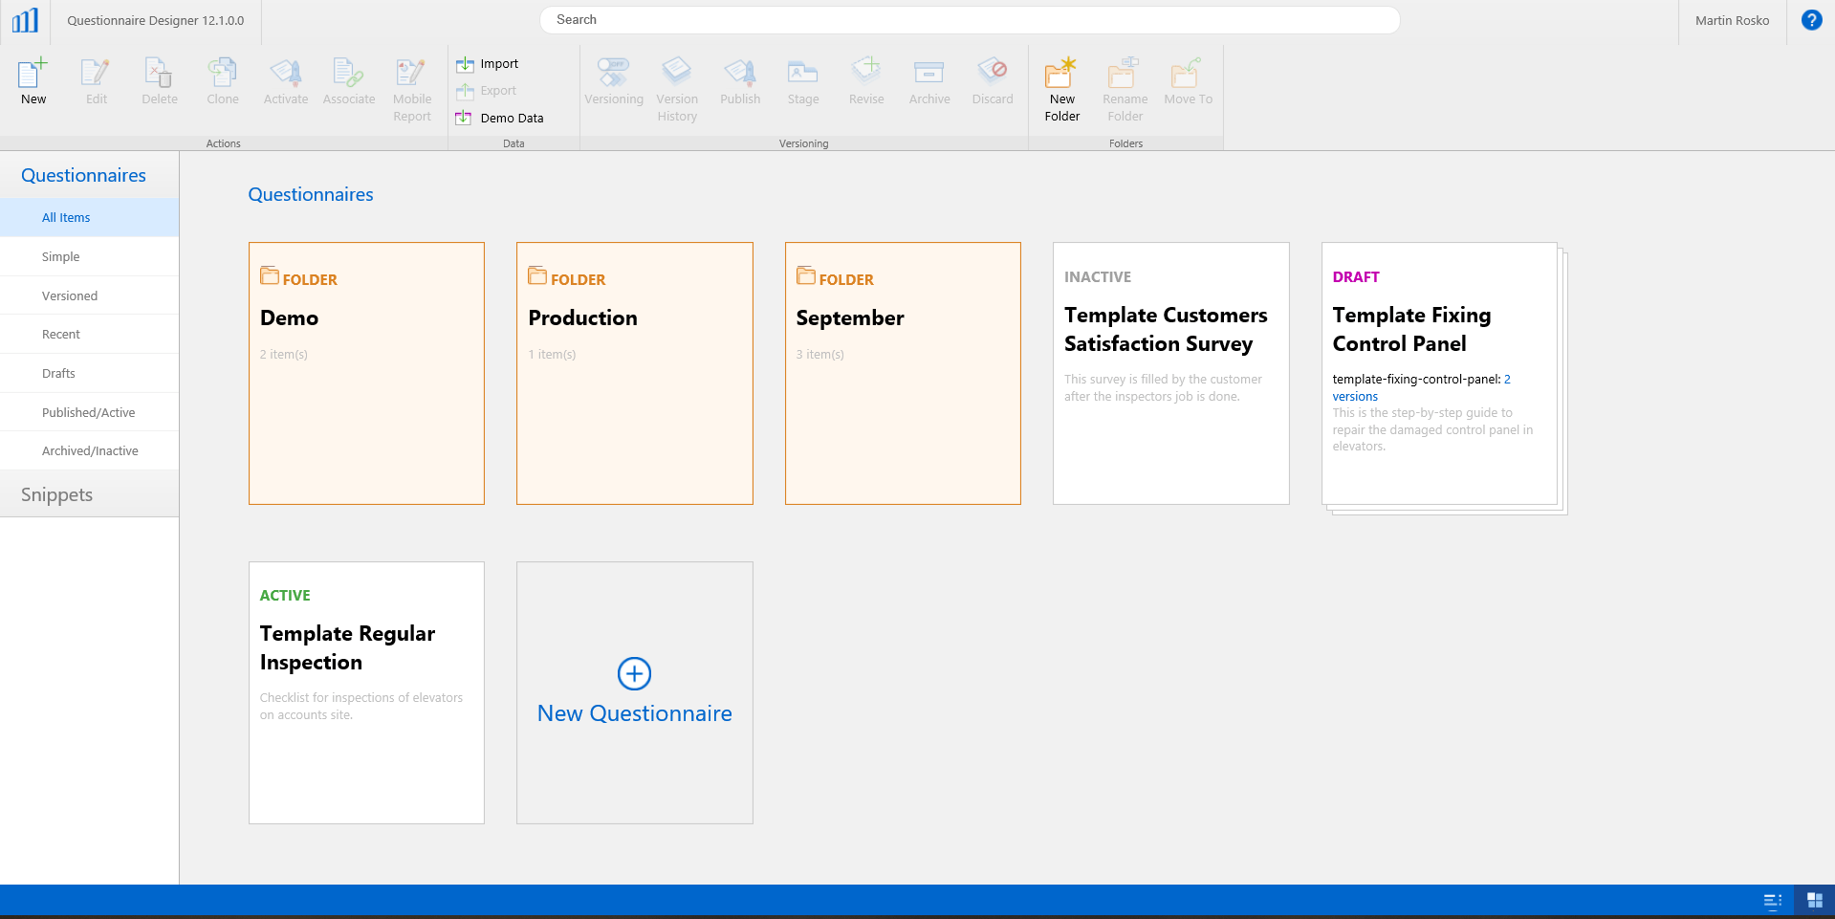Select the Archived/Inactive filter
Viewport: 1835px width, 919px height.
89,450
